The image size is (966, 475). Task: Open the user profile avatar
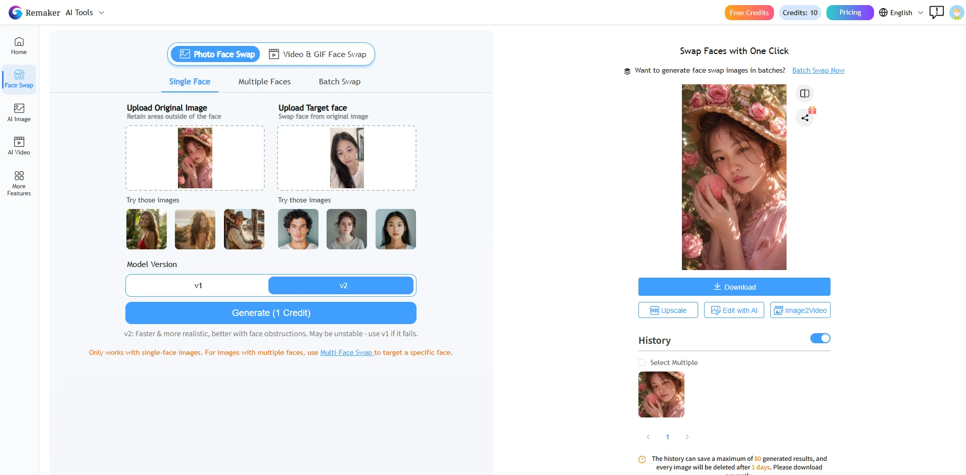point(956,13)
